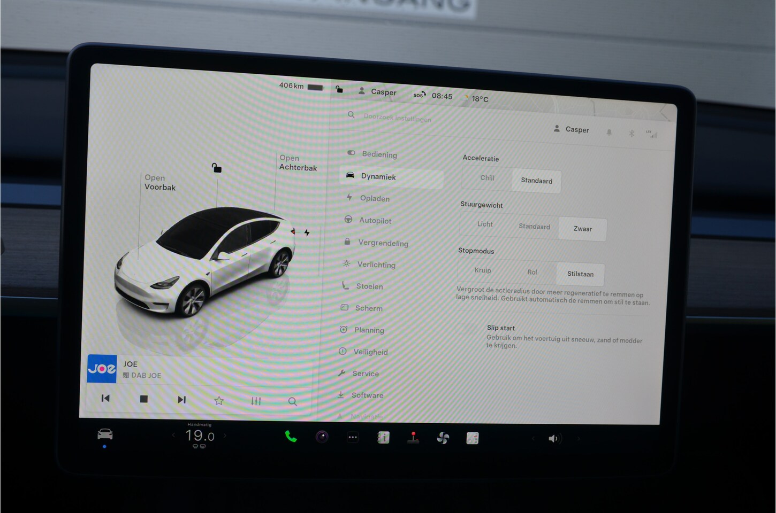
Task: Set Stuurgewicht to Licht
Action: tap(485, 224)
